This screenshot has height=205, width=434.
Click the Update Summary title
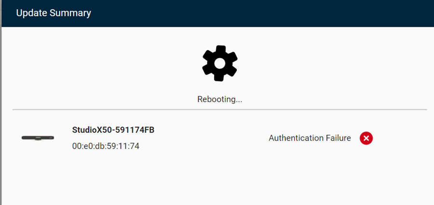coord(54,13)
